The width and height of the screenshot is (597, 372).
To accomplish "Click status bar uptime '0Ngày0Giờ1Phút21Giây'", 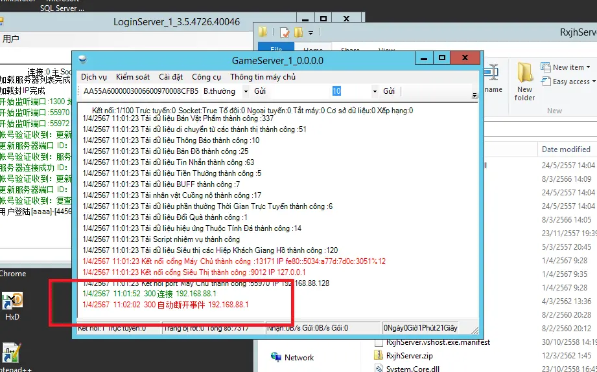I will 420,328.
